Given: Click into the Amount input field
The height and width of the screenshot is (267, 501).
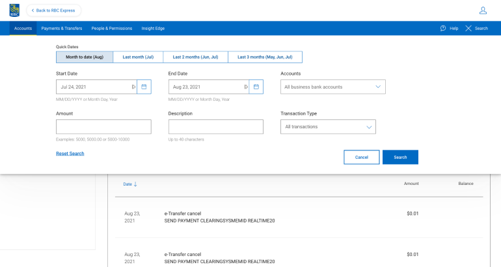Looking at the screenshot, I should (x=103, y=127).
